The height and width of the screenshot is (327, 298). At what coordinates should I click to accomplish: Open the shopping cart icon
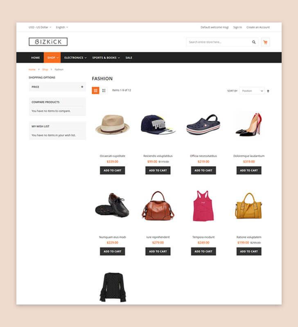coord(265,42)
